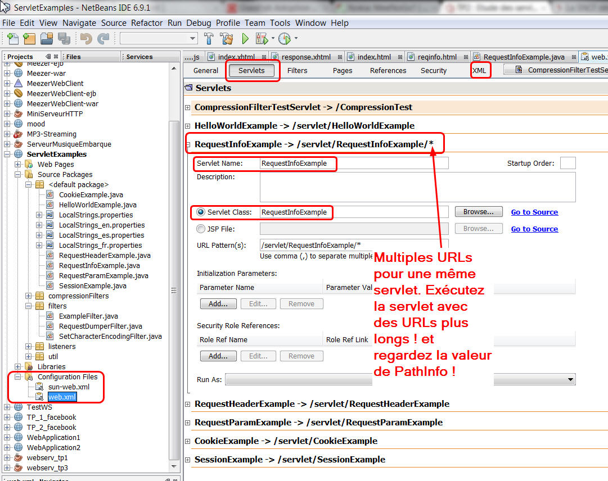608x481 pixels.
Task: Click Add under Security Role References
Action: [x=218, y=356]
